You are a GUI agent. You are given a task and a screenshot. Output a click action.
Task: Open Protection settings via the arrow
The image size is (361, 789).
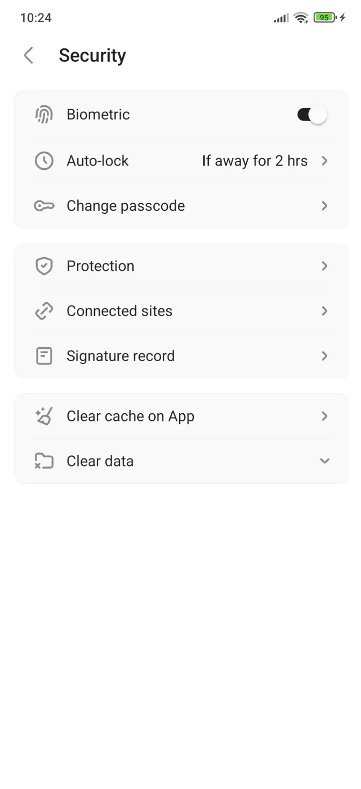[324, 266]
